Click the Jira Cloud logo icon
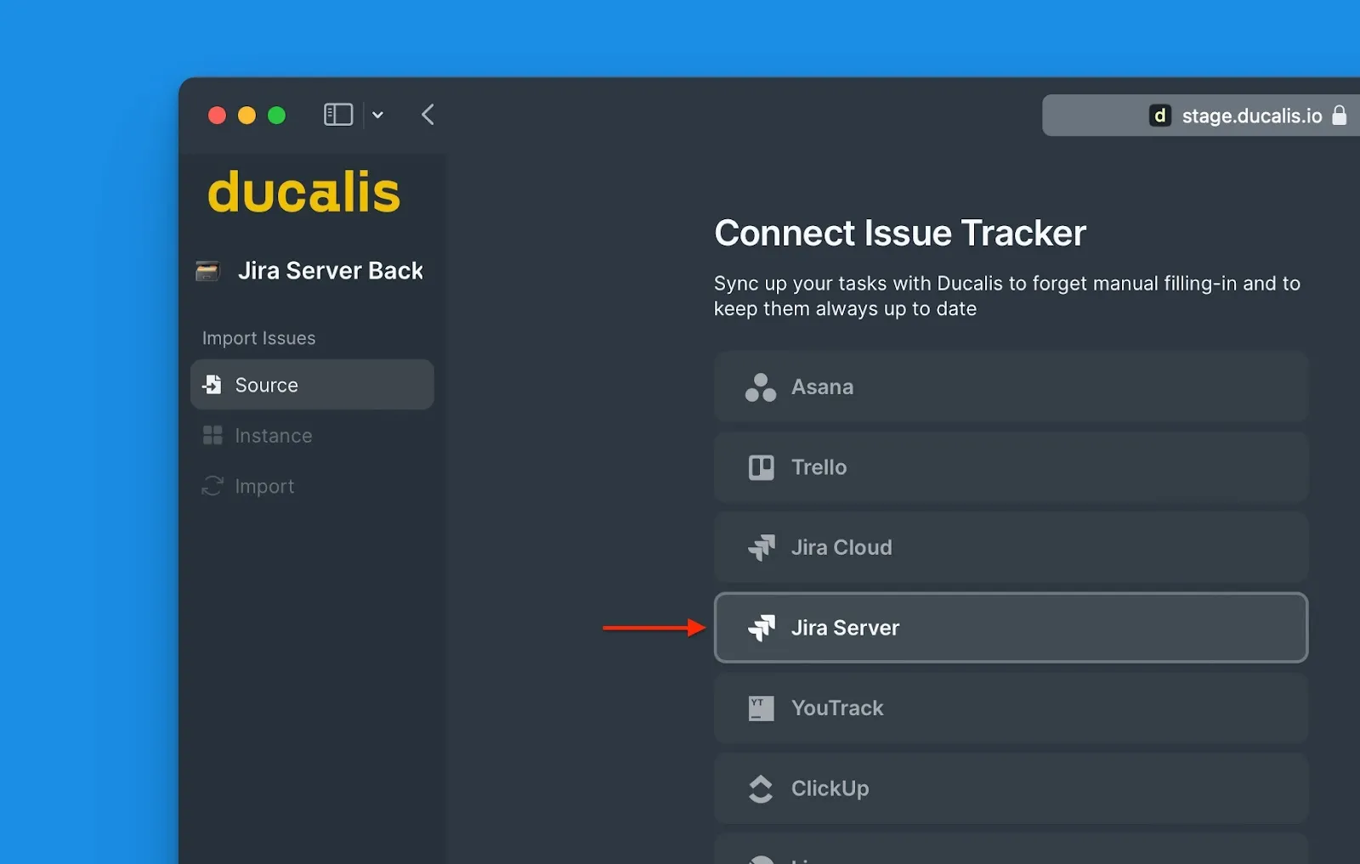Screen dimensions: 1360x864 (762, 547)
